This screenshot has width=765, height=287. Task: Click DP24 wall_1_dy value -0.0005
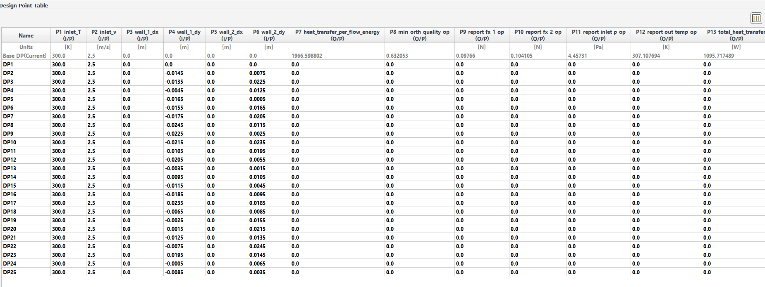pyautogui.click(x=174, y=263)
